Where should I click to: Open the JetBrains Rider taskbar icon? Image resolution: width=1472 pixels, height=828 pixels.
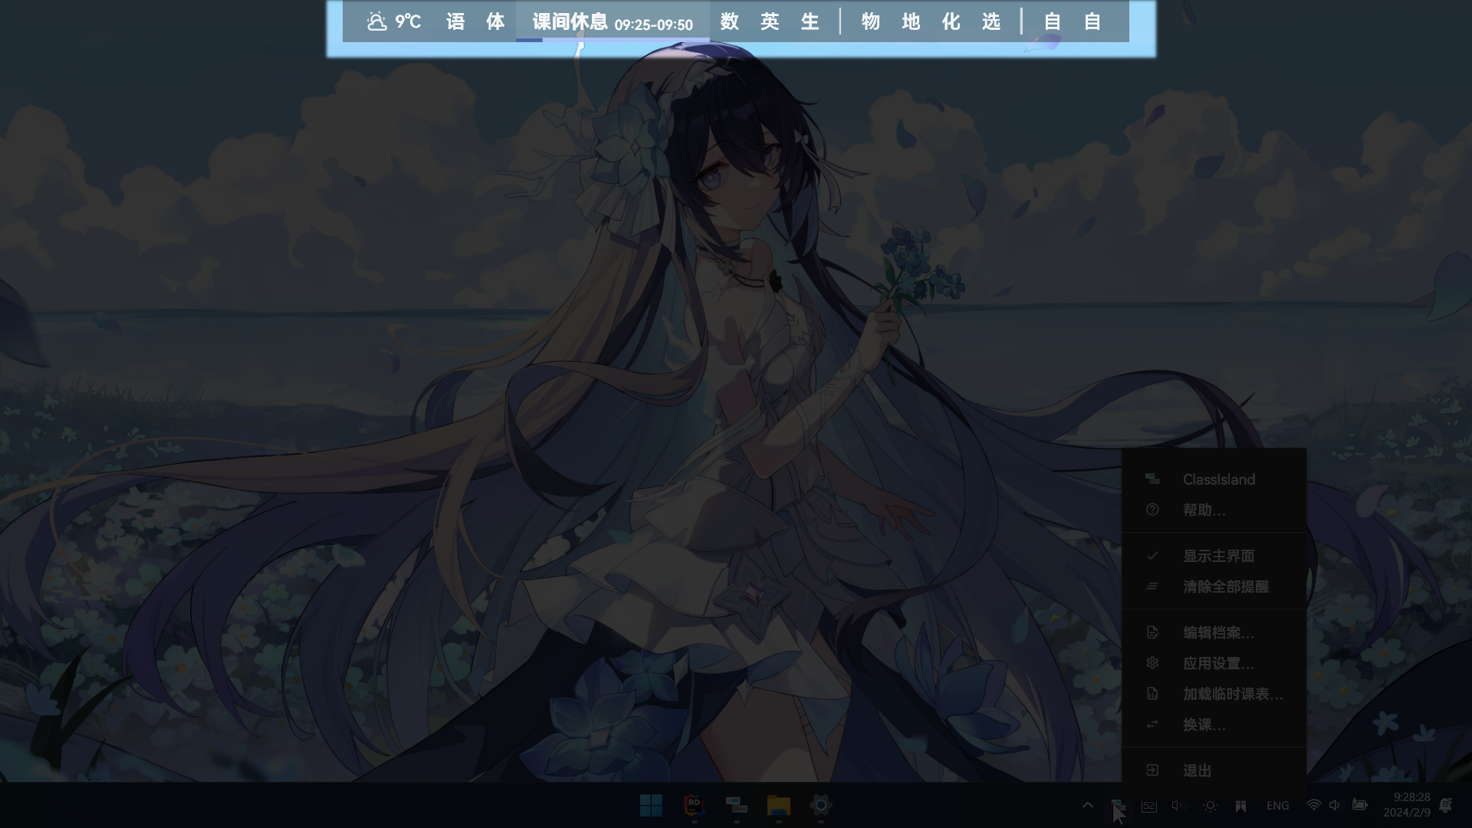pos(694,805)
